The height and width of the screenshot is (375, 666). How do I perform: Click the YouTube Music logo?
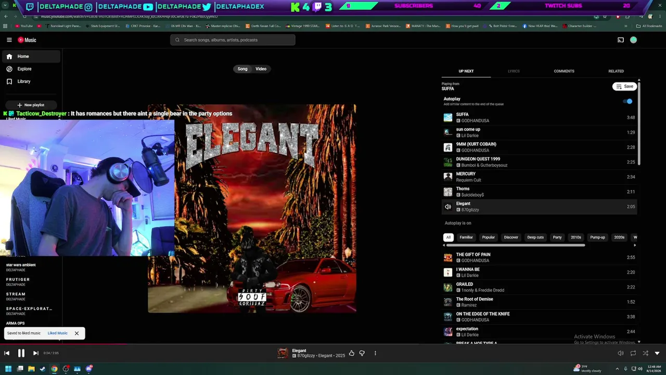[x=27, y=40]
